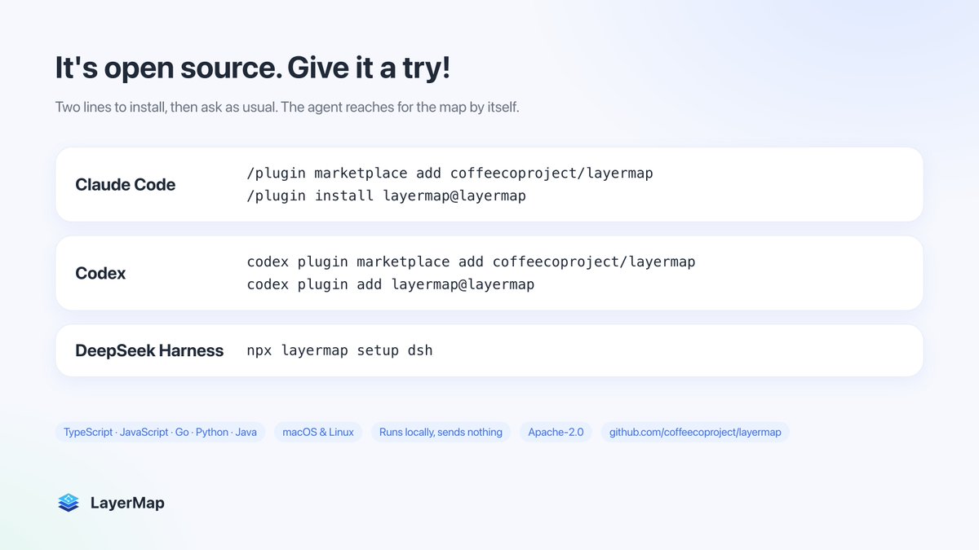Select the 'Claude Code' card label
The width and height of the screenshot is (979, 550).
125,185
